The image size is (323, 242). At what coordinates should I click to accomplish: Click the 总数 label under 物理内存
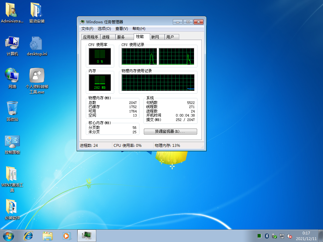point(92,102)
